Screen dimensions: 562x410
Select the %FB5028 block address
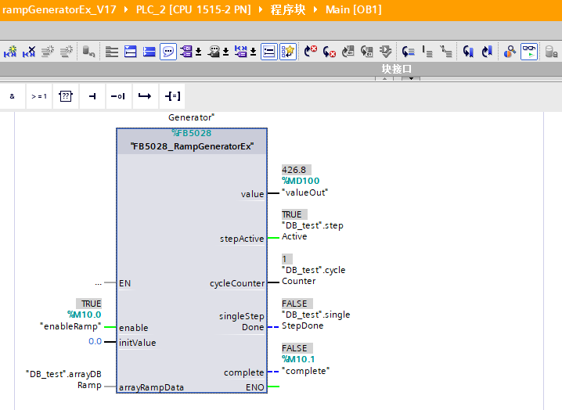(192, 133)
